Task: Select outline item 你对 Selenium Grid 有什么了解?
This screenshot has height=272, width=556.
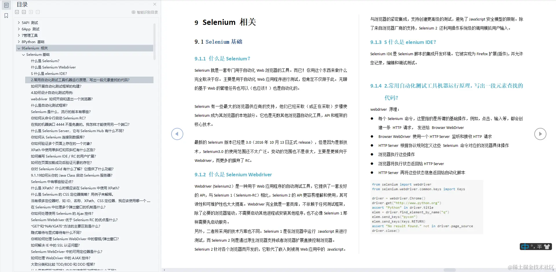Action: click(72, 169)
